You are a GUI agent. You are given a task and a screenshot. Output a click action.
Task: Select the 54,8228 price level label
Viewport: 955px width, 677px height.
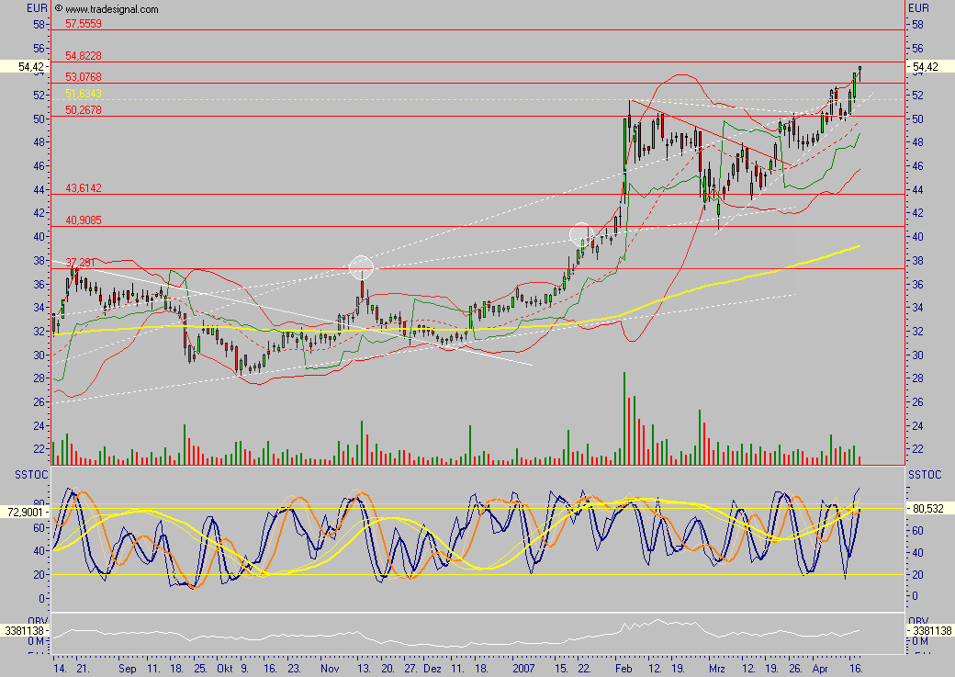click(84, 55)
